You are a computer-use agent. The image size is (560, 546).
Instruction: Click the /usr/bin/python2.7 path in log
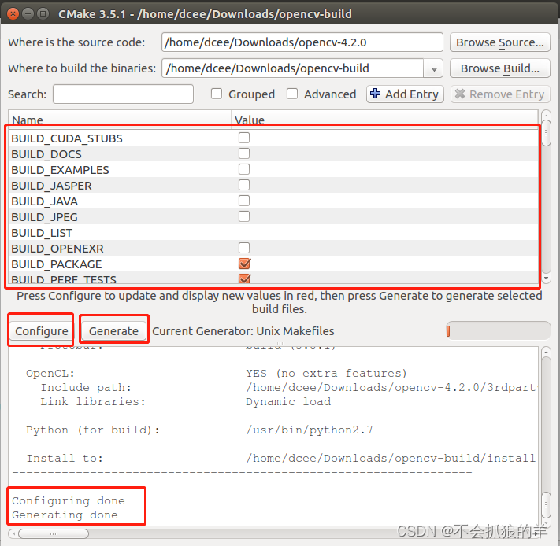click(x=310, y=430)
